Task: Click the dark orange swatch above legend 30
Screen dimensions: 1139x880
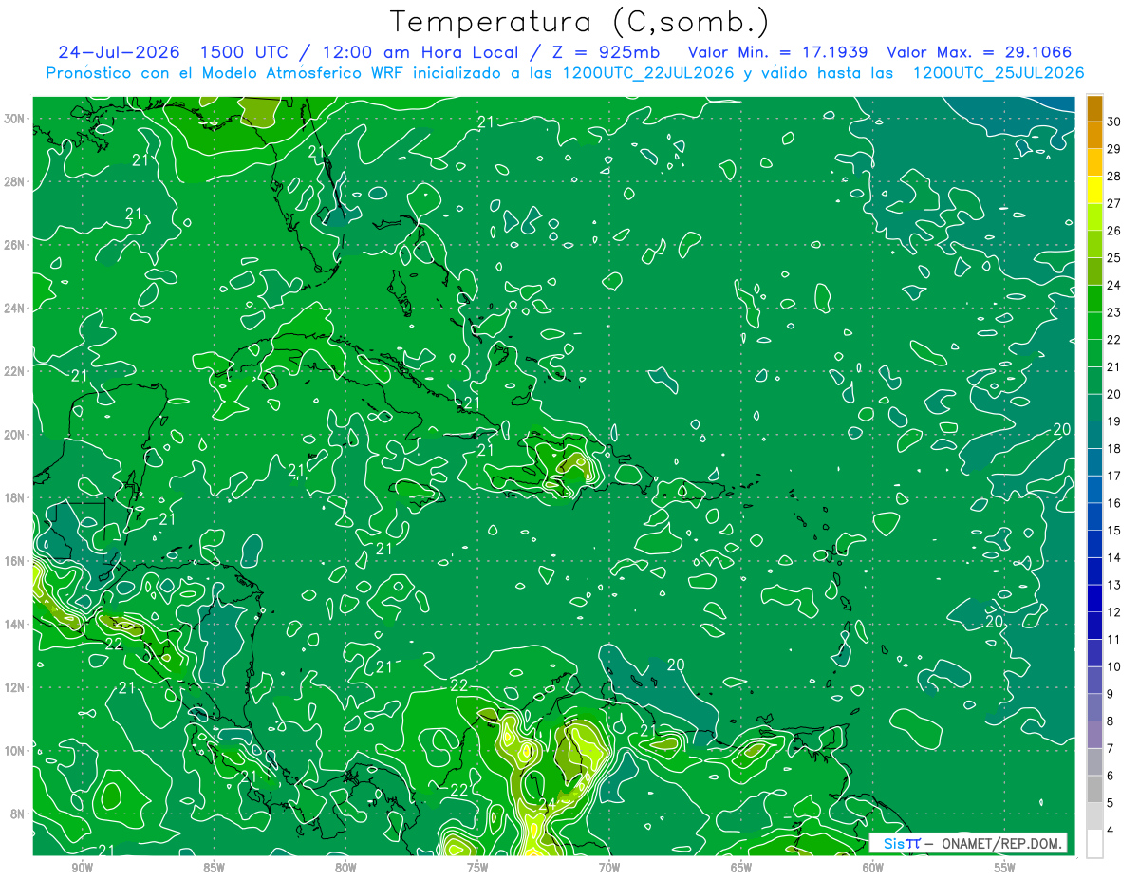Action: [x=1094, y=108]
